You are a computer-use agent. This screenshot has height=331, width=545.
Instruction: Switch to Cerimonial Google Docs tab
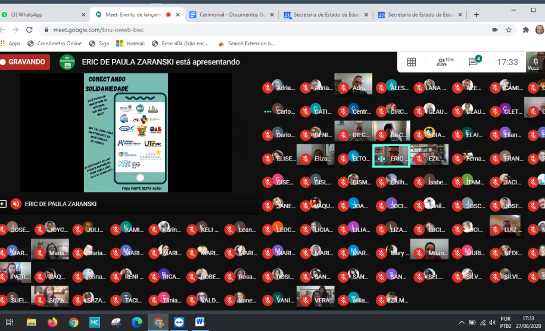pos(229,14)
